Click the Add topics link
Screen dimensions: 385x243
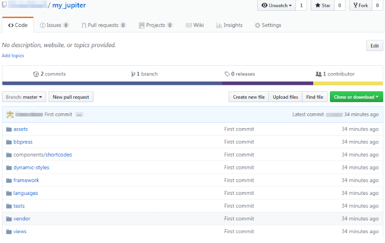click(x=13, y=55)
